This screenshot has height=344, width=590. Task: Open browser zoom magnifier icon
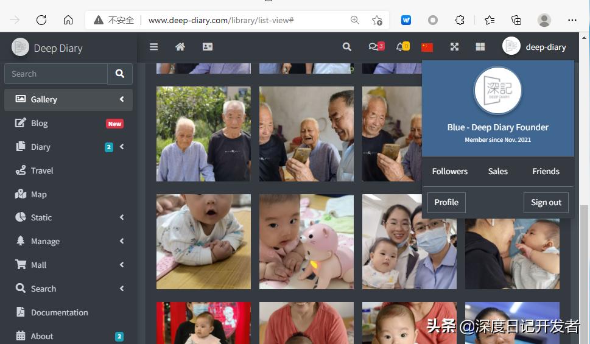(354, 20)
